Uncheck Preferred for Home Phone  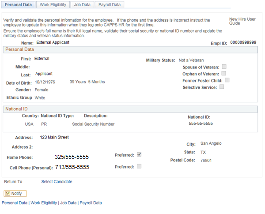click(x=139, y=154)
